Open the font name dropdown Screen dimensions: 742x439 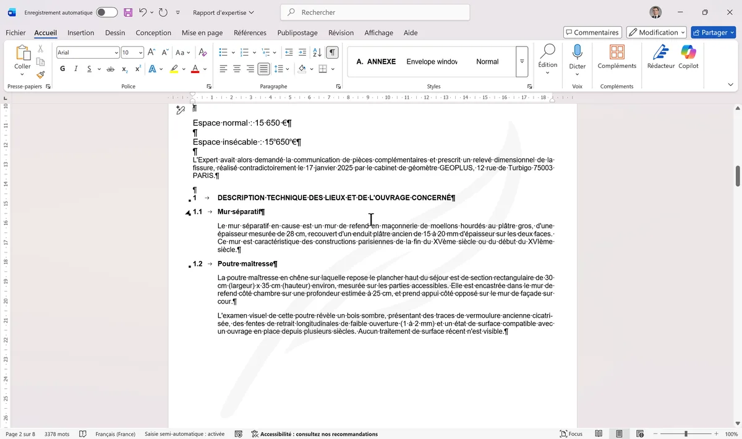click(117, 52)
